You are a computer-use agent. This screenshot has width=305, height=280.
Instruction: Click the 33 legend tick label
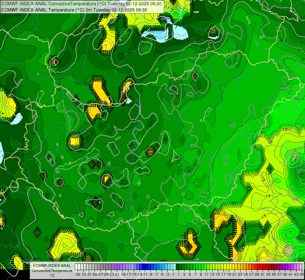tap(268, 275)
